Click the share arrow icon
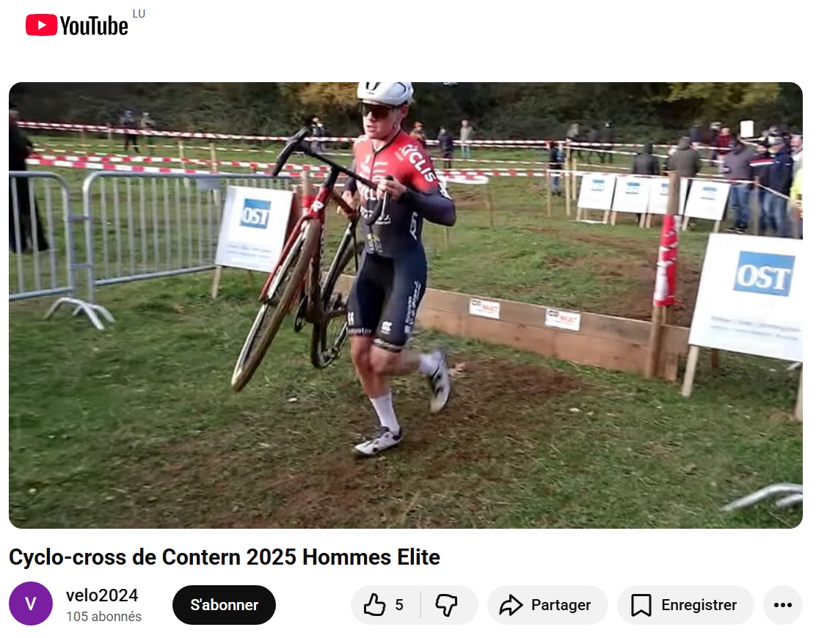Screen dimensions: 816x638 tap(511, 605)
